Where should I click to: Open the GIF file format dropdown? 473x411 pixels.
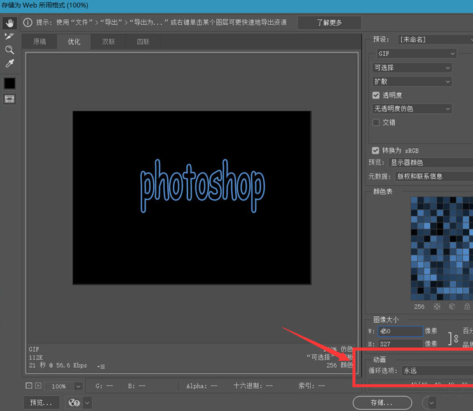click(x=415, y=53)
